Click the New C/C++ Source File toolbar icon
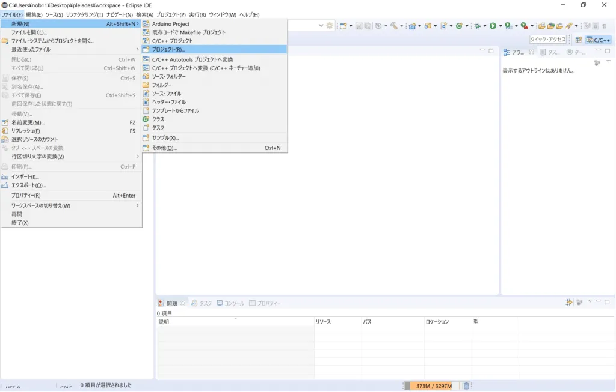This screenshot has width=616, height=392. pyautogui.click(x=443, y=26)
